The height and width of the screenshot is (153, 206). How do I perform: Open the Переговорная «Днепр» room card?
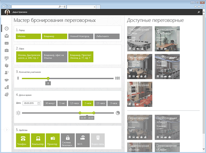pyautogui.click(x=140, y=66)
